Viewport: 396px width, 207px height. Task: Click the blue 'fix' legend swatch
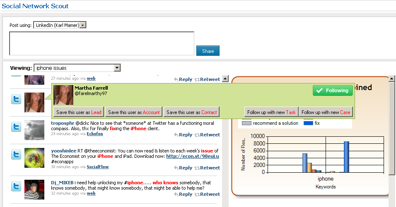pyautogui.click(x=308, y=123)
